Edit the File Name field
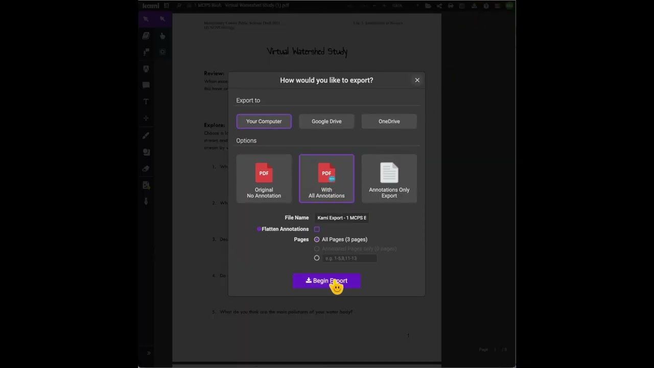Image resolution: width=654 pixels, height=368 pixels. coord(341,218)
